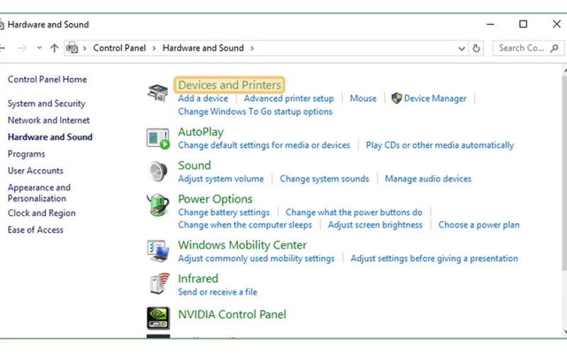The image size is (567, 354).
Task: Click Choose a power plan
Action: tap(479, 225)
